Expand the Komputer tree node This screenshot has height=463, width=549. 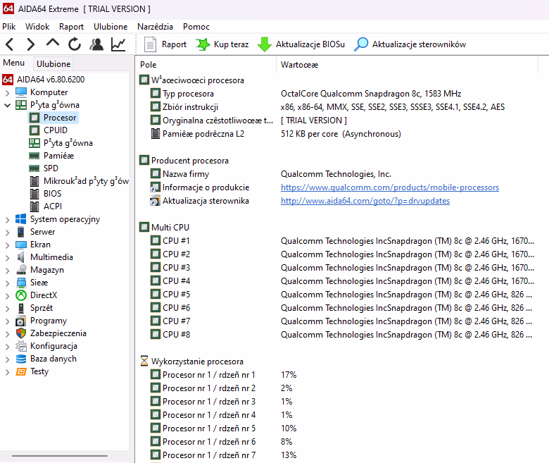click(x=7, y=92)
